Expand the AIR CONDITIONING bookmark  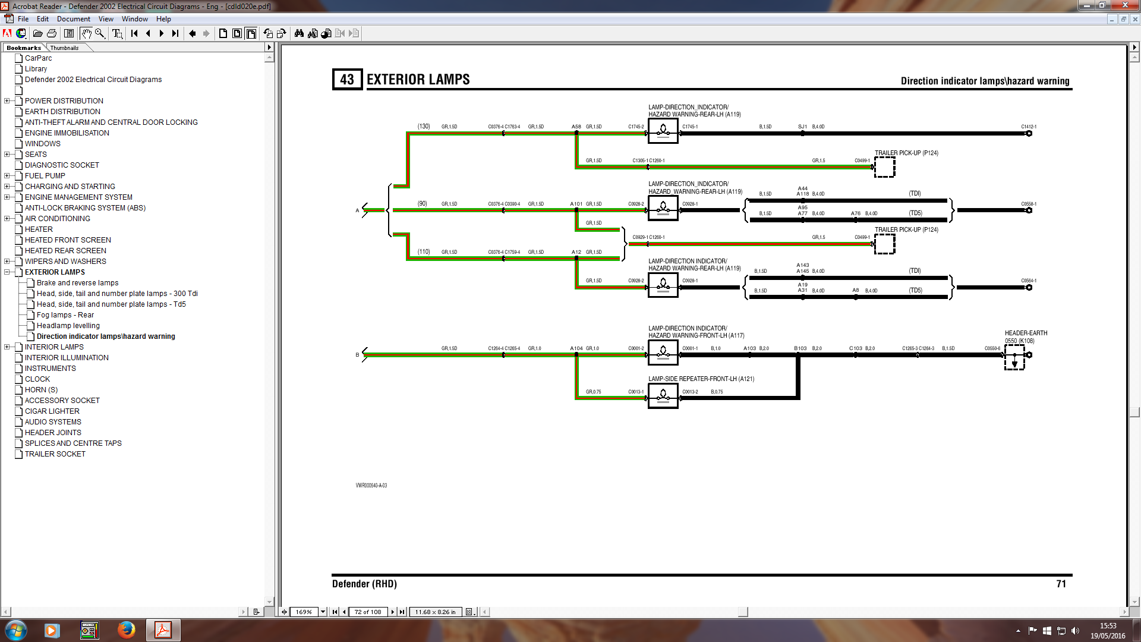tap(7, 219)
